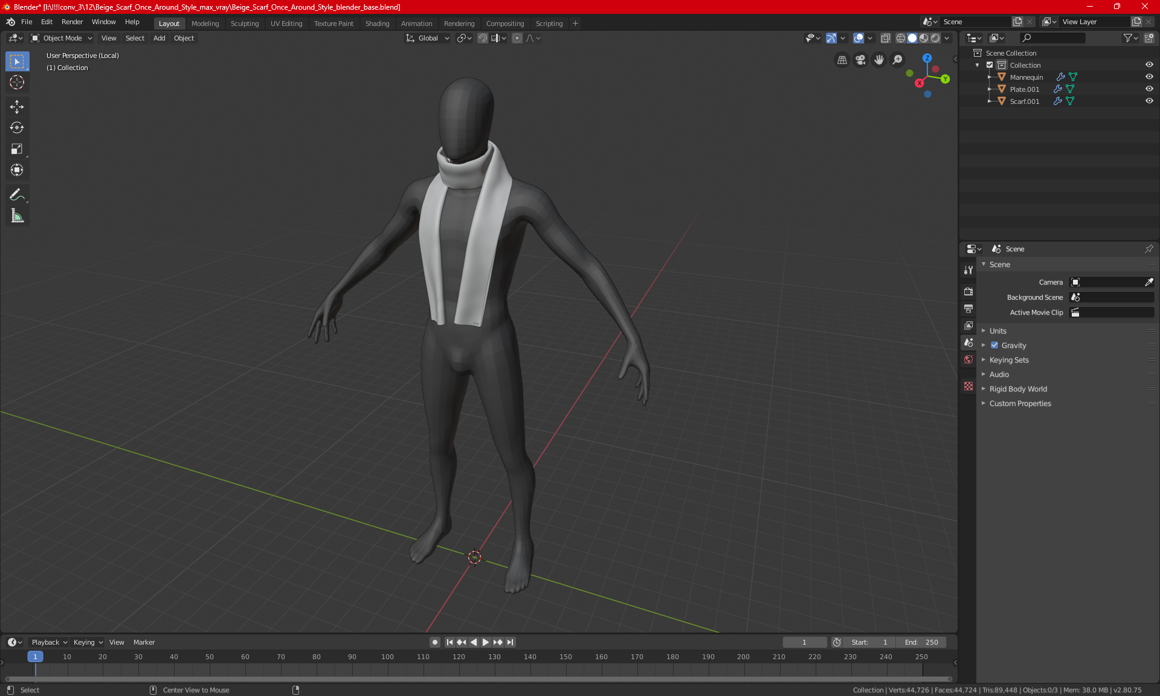This screenshot has height=696, width=1160.
Task: Open the Object Mode dropdown
Action: click(x=62, y=38)
